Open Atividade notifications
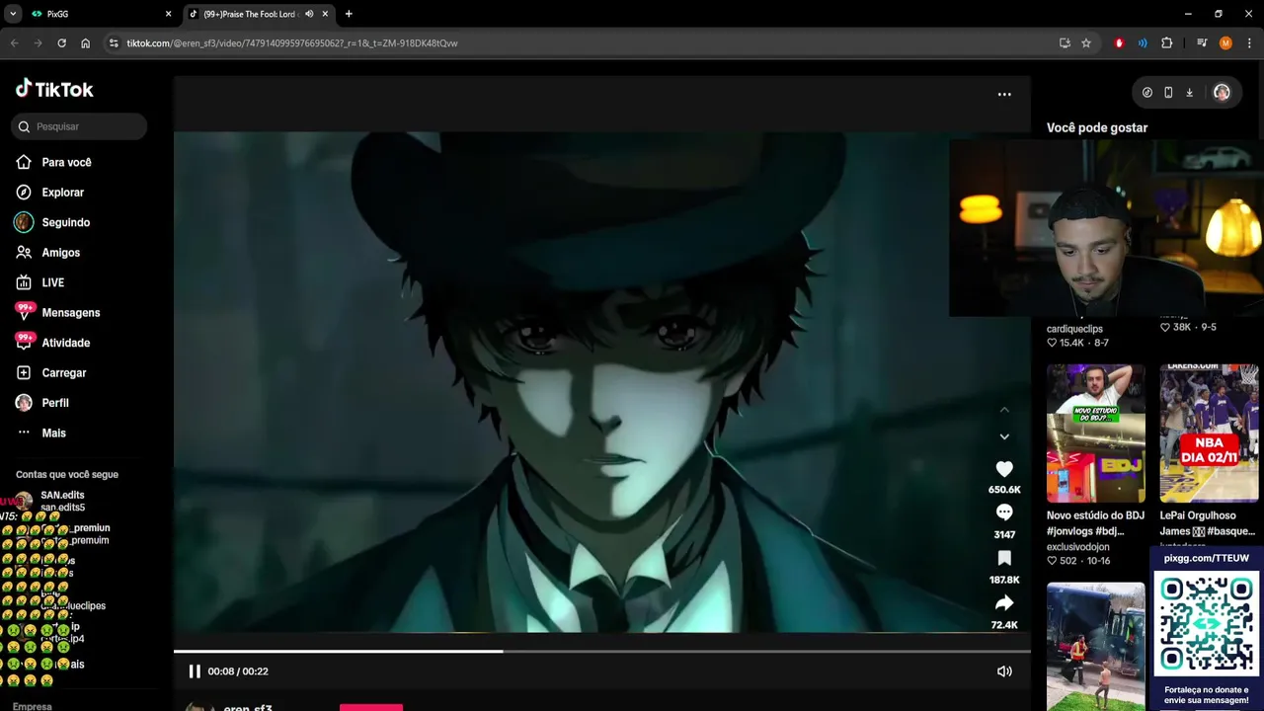Image resolution: width=1264 pixels, height=711 pixels. click(53, 343)
